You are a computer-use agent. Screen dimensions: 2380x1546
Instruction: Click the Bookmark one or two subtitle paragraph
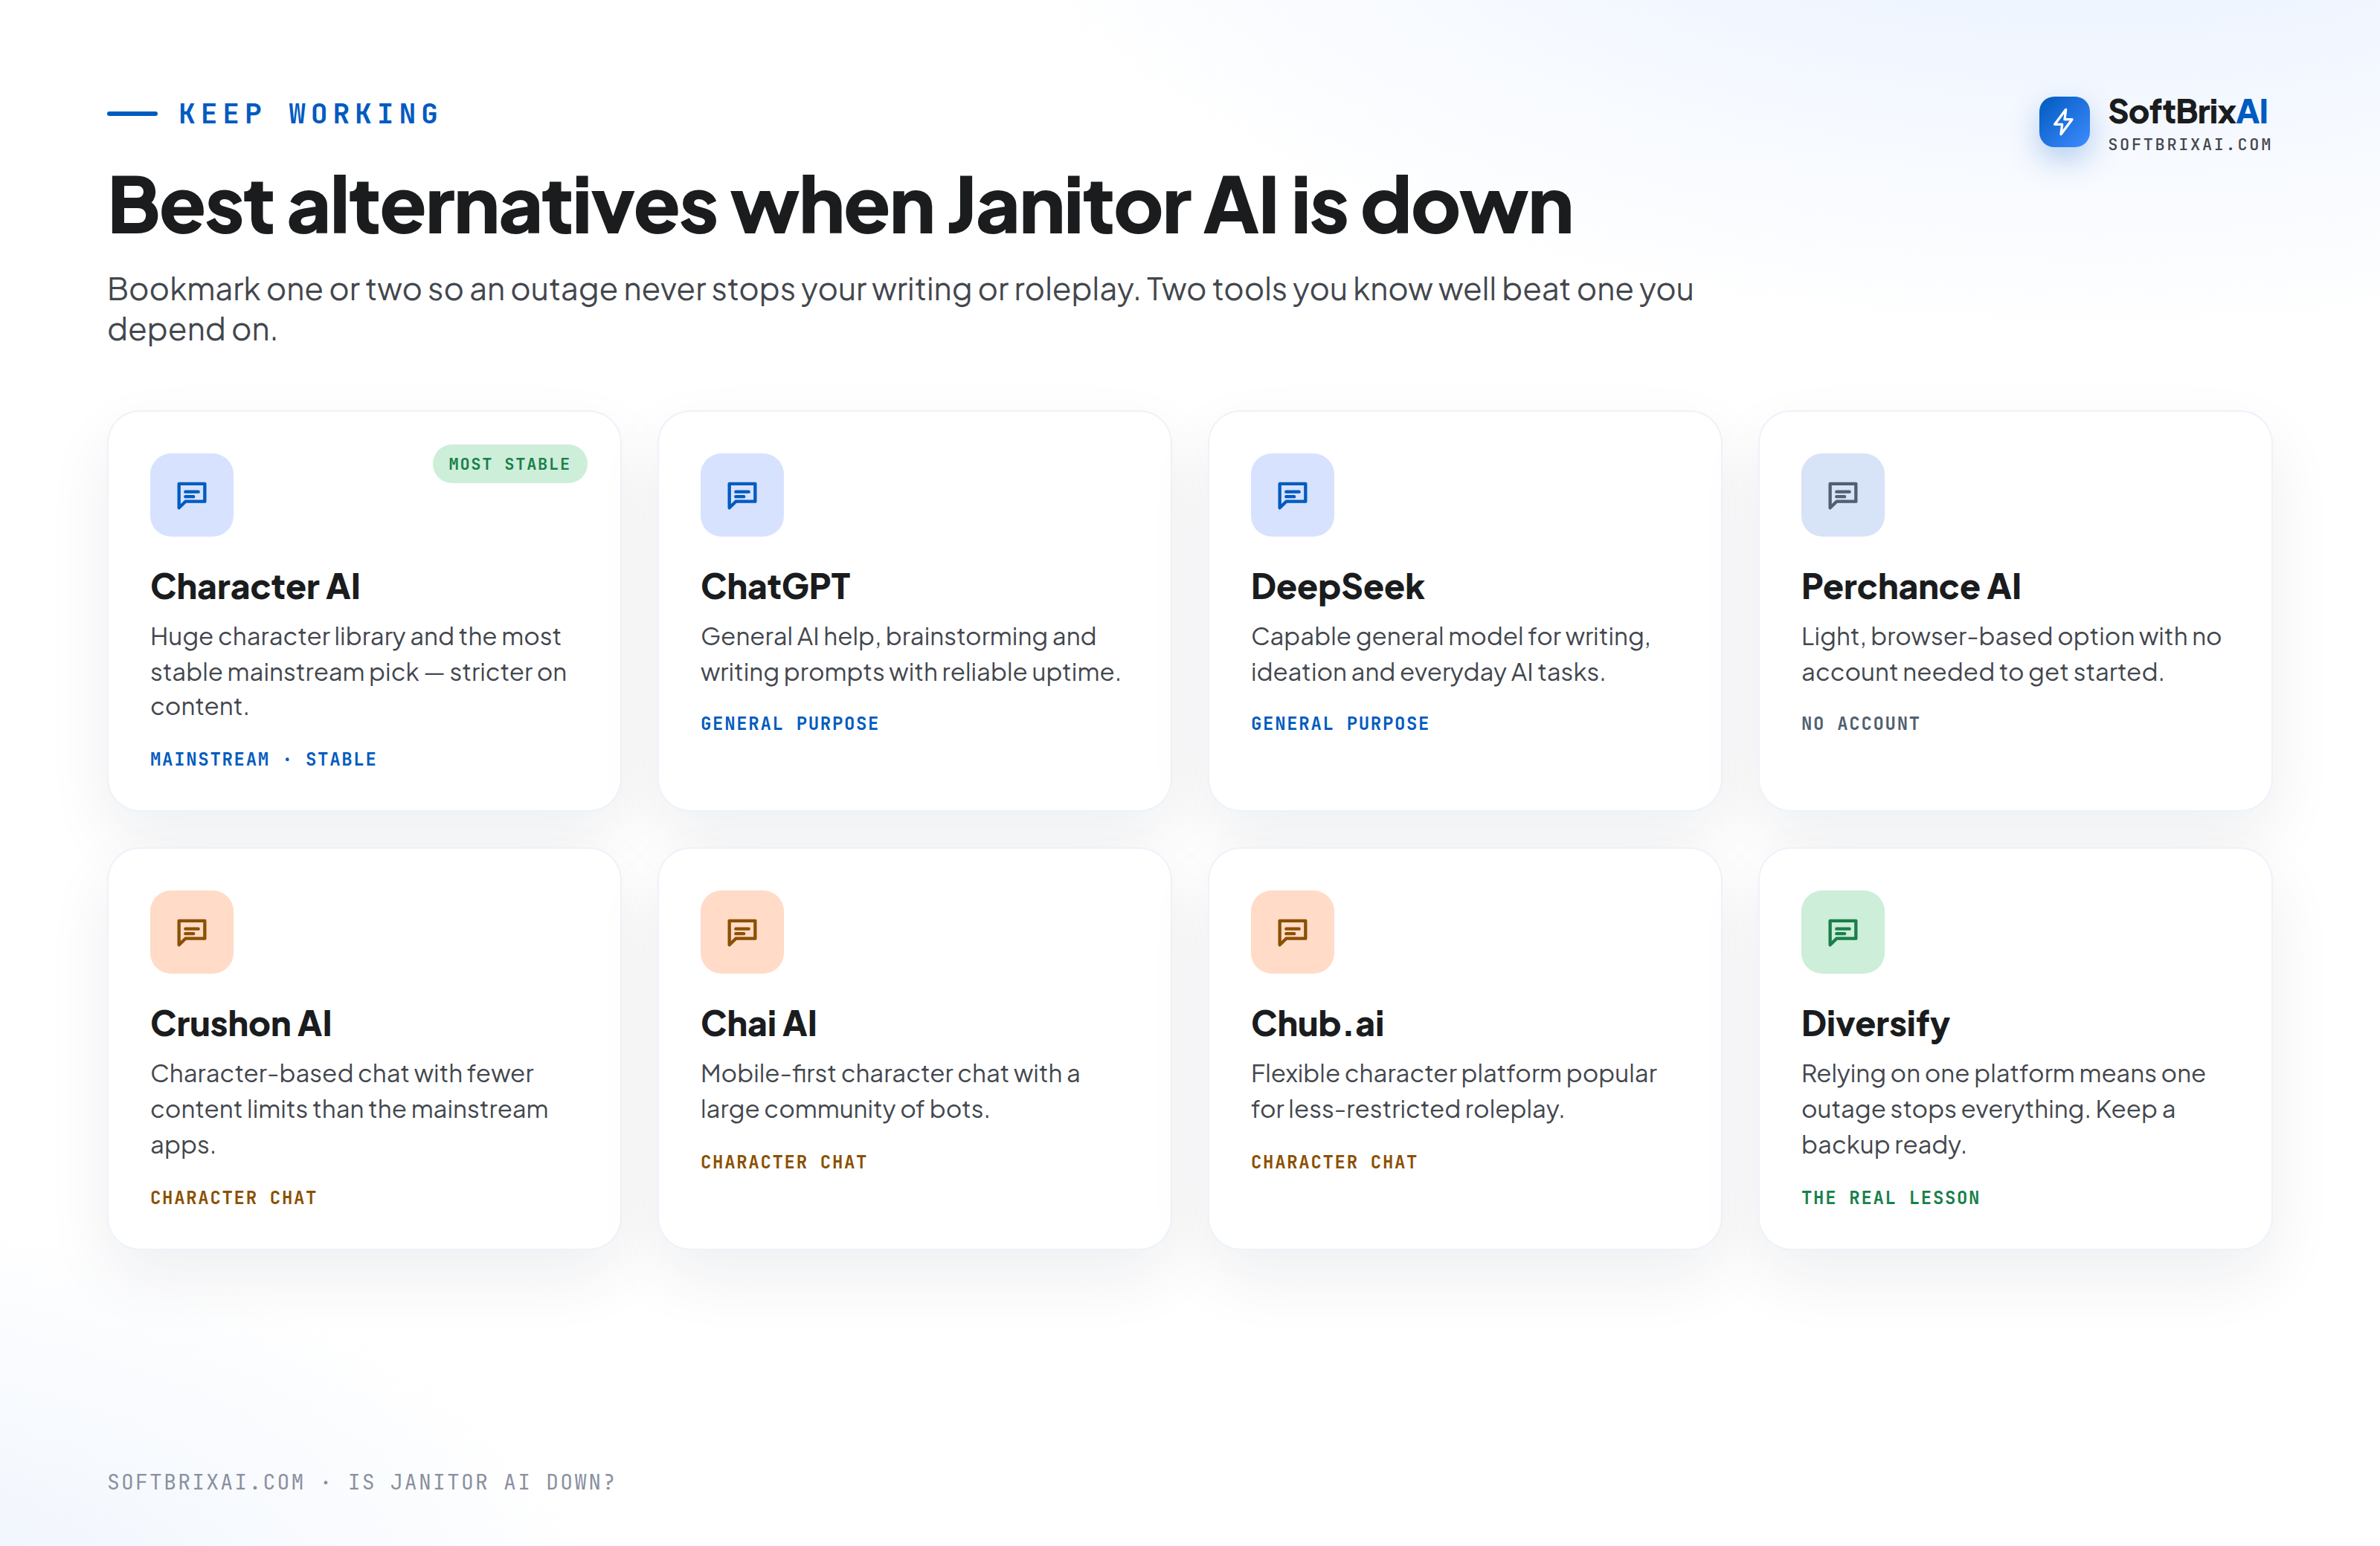[900, 308]
